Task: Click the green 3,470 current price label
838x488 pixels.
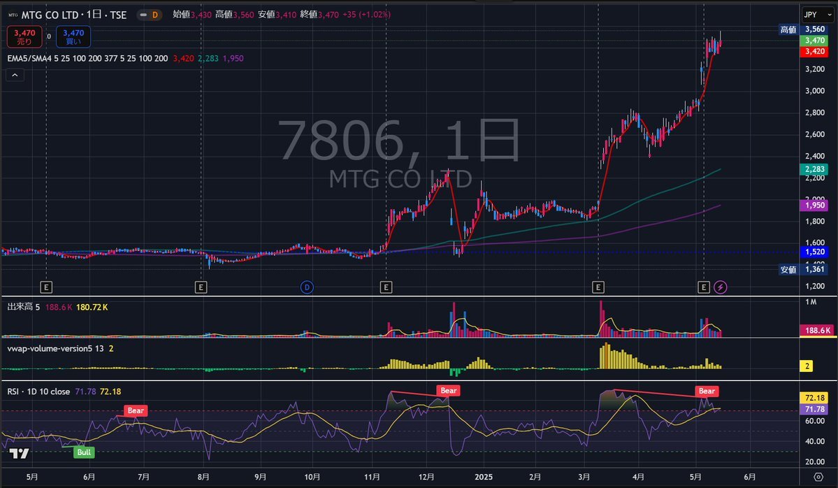Action: tap(815, 41)
